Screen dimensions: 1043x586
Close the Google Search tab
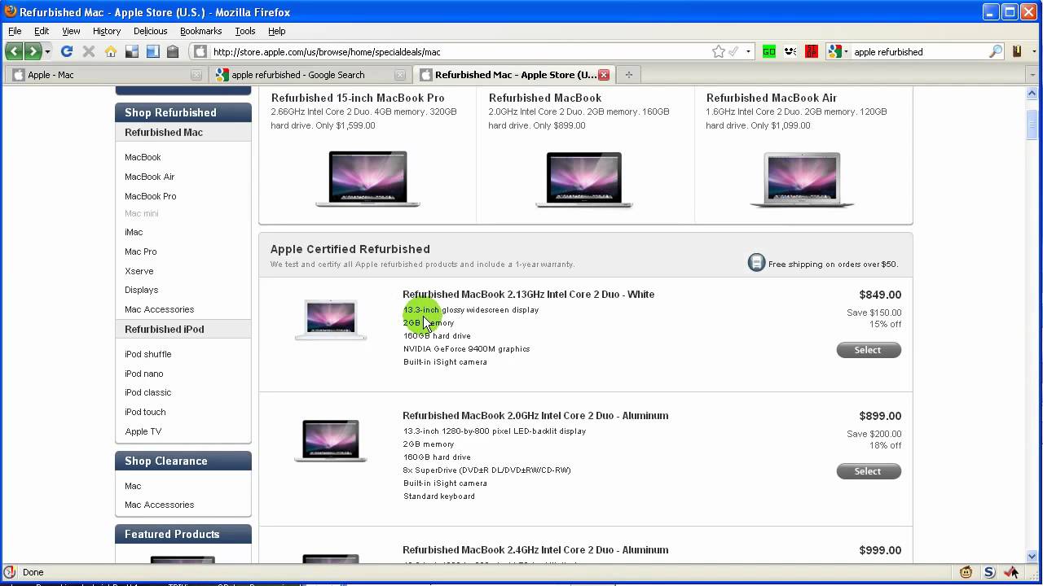[400, 75]
